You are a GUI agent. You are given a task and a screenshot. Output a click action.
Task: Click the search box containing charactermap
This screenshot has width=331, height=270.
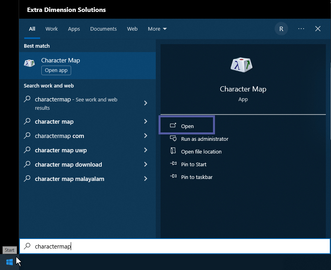pos(175,247)
